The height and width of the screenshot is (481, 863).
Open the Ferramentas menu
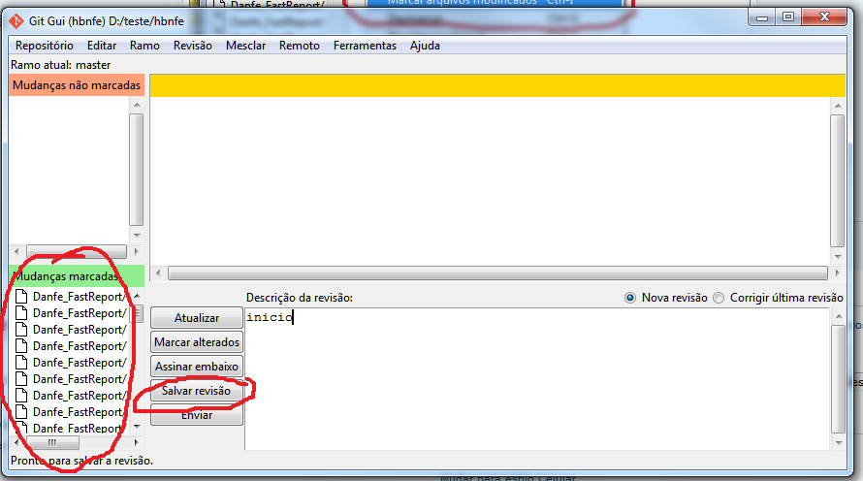tap(365, 46)
